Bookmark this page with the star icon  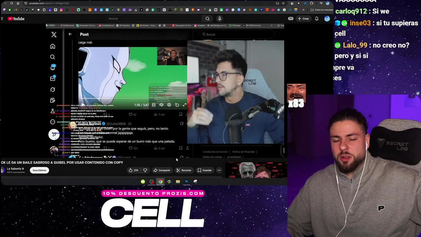[x=283, y=3]
